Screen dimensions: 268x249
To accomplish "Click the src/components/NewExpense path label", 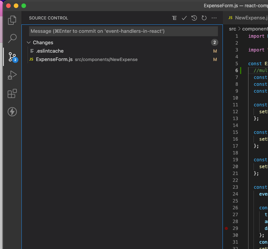I will click(x=106, y=59).
